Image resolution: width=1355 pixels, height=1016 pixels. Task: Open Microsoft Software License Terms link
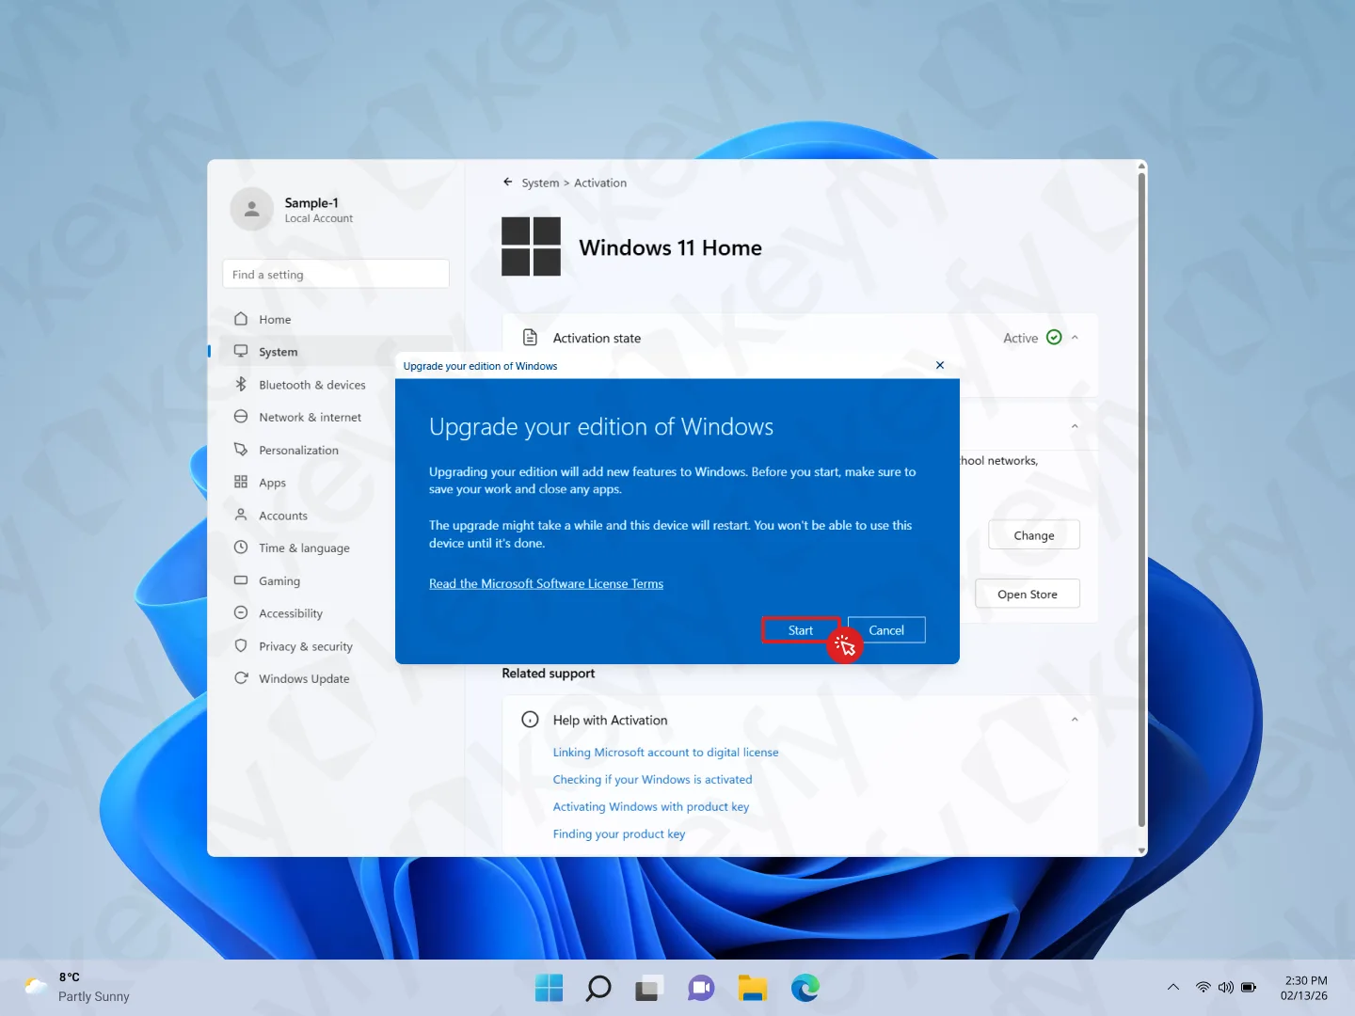click(x=546, y=583)
